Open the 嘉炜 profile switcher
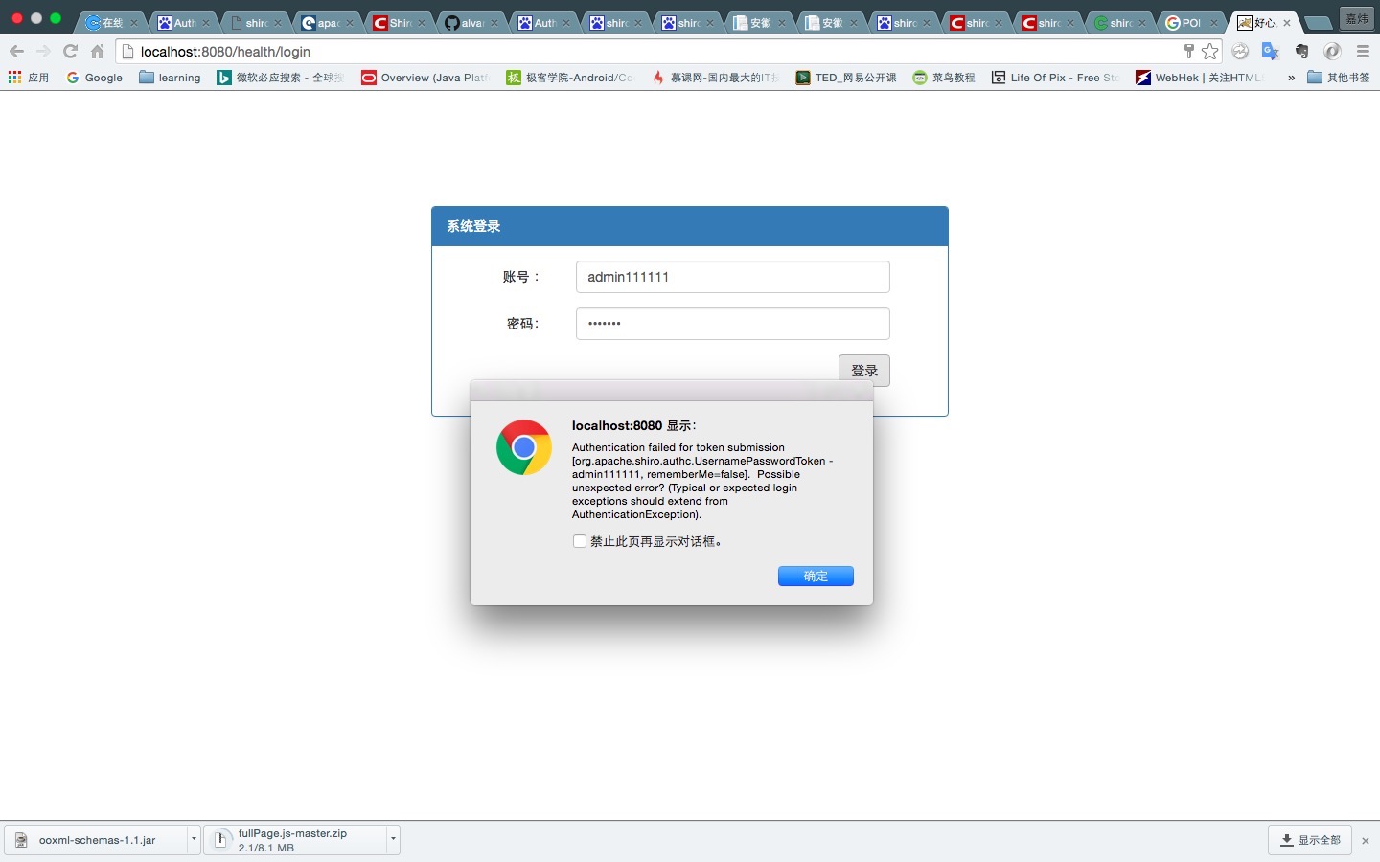1380x862 pixels. (1357, 18)
